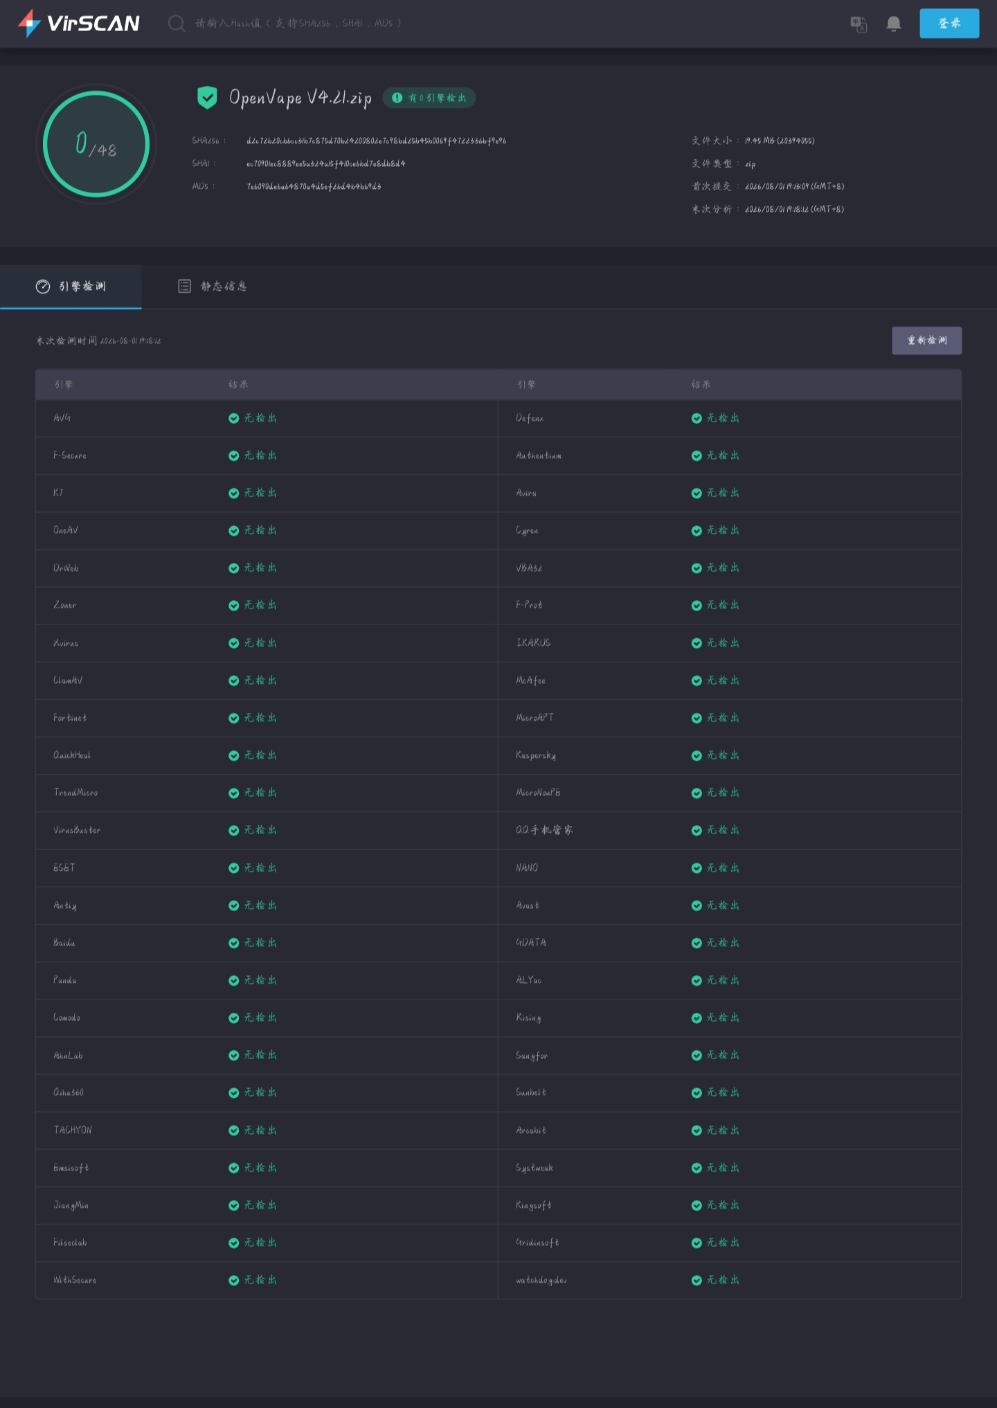
Task: Click the green check icon in Avira row
Action: click(697, 493)
